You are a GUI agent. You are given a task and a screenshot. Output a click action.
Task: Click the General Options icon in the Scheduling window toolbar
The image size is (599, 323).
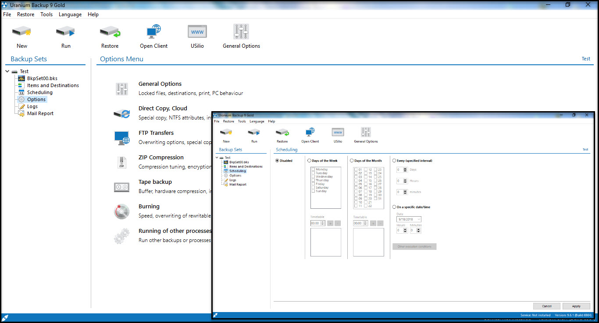pyautogui.click(x=366, y=132)
